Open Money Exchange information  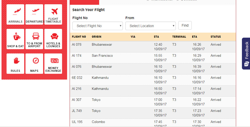[53, 64]
